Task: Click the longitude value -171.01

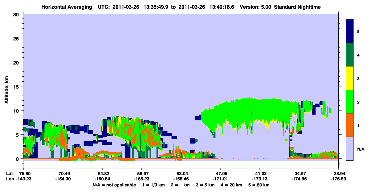Action: (220, 179)
